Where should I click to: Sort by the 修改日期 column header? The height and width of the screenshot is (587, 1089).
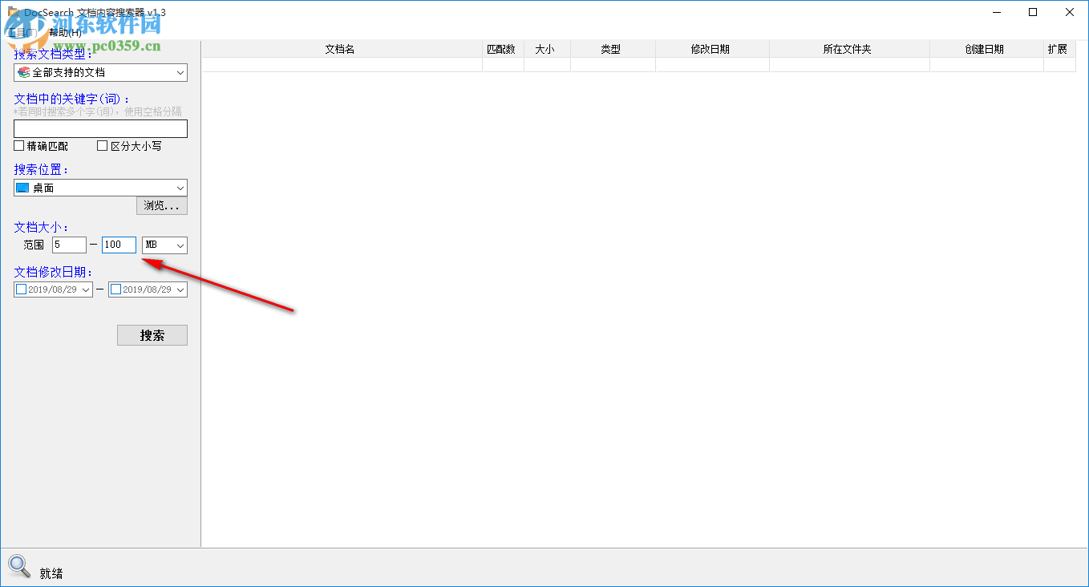click(x=712, y=49)
